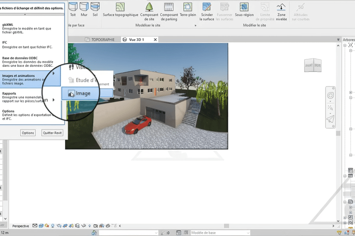Select the Mur by face tool

[x=84, y=9]
